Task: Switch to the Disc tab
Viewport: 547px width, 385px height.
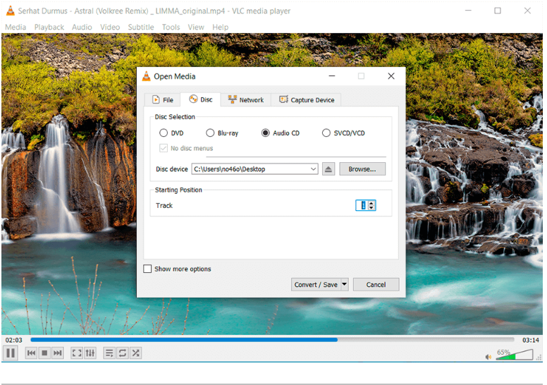Action: click(x=201, y=99)
